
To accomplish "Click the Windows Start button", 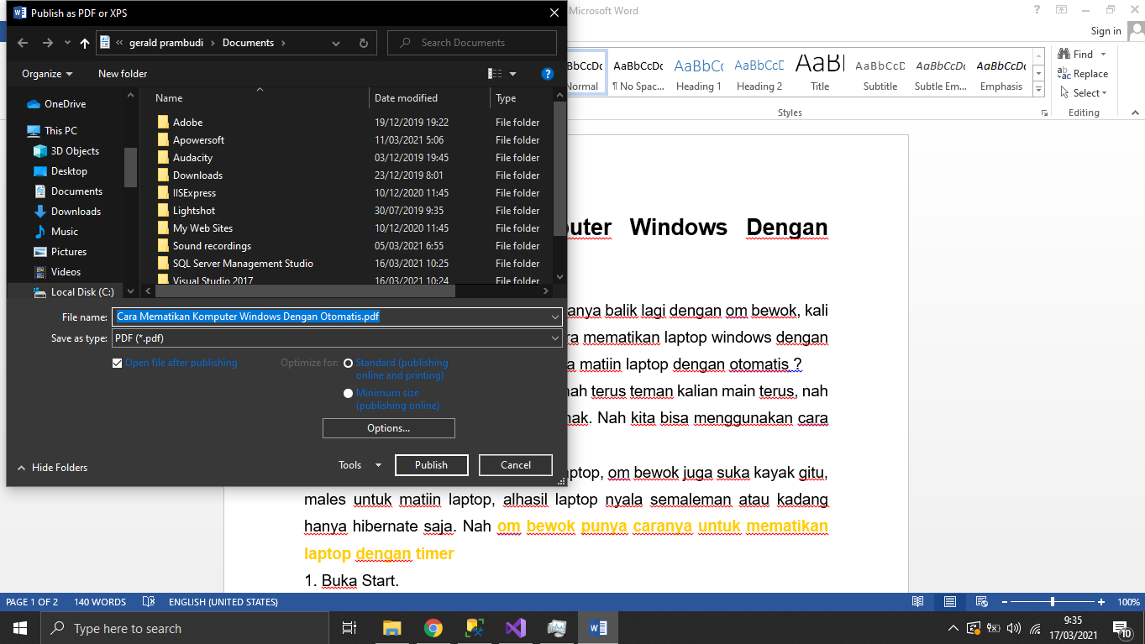I will tap(19, 628).
